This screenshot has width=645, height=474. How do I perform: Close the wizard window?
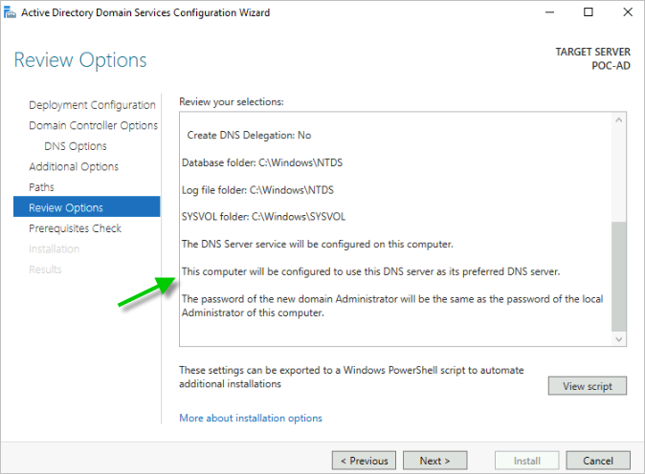click(628, 12)
